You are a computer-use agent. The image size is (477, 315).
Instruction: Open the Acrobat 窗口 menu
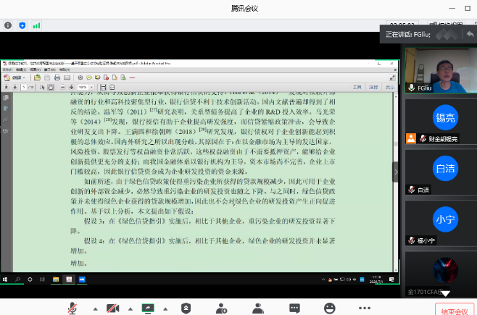pyautogui.click(x=49, y=70)
